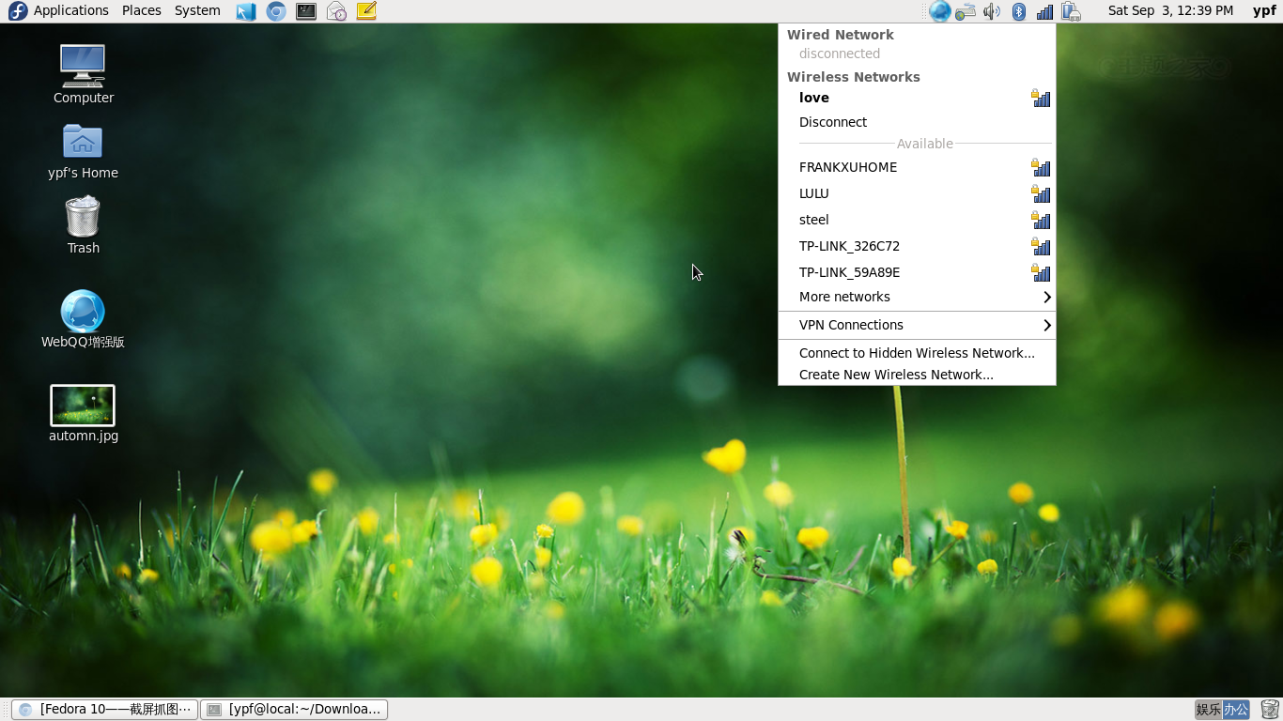Viewport: 1283px width, 721px height.
Task: Click the keyboard layout indicator icon
Action: tap(966, 10)
